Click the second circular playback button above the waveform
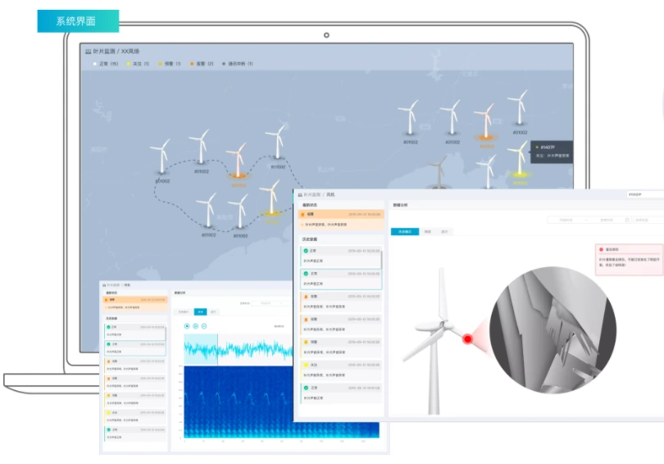This screenshot has width=664, height=464. (196, 326)
